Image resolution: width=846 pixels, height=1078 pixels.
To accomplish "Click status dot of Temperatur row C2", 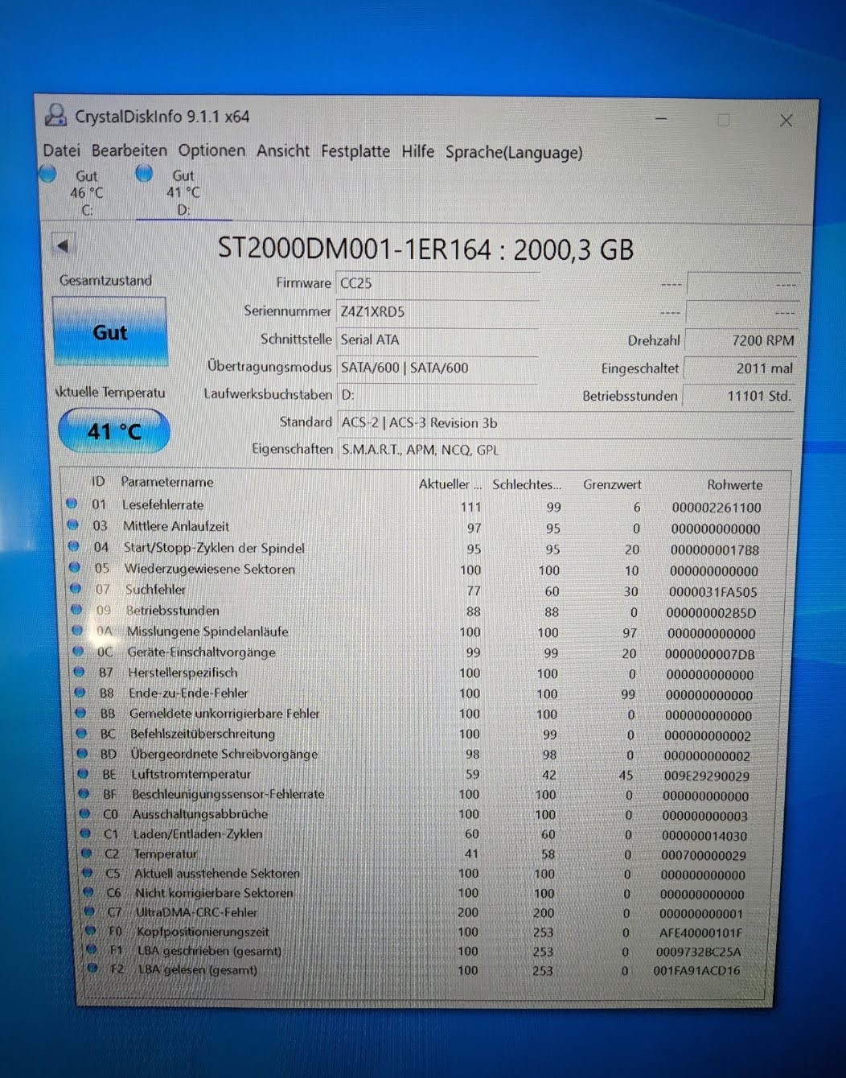I will 86,853.
